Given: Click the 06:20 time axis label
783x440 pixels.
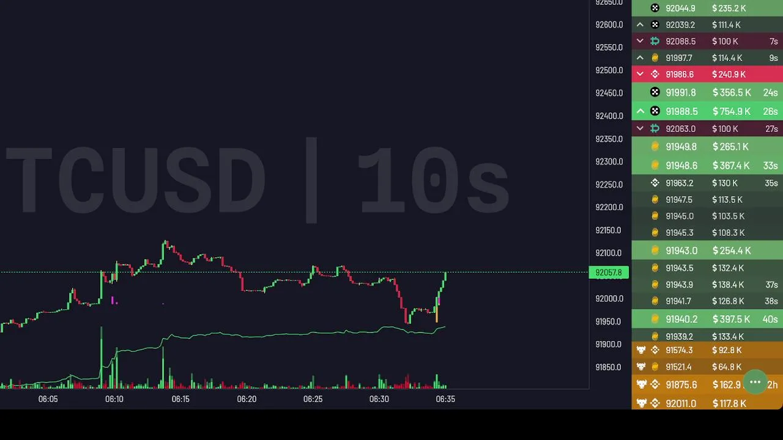Looking at the screenshot, I should click(247, 399).
